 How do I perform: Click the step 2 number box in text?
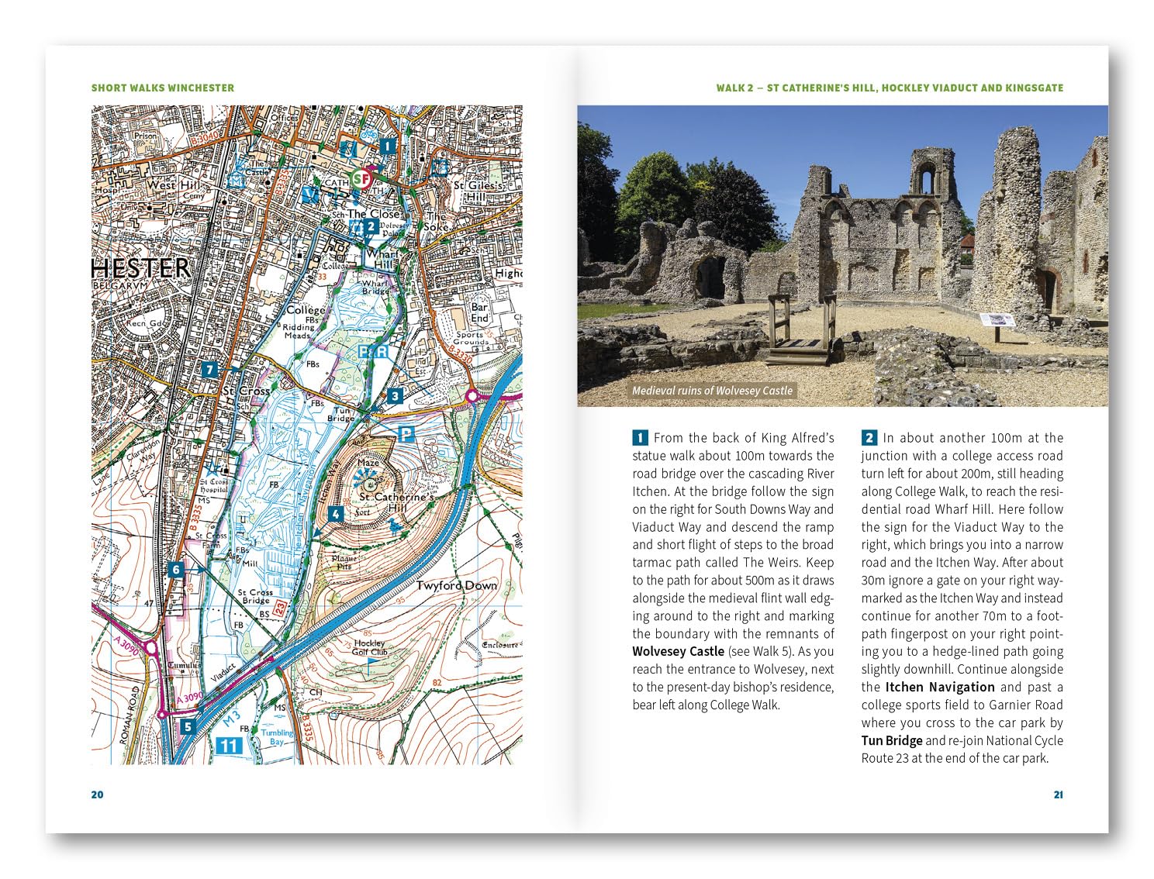coord(869,438)
